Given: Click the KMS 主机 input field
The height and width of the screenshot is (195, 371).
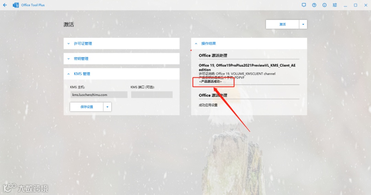Looking at the screenshot, I should point(99,95).
